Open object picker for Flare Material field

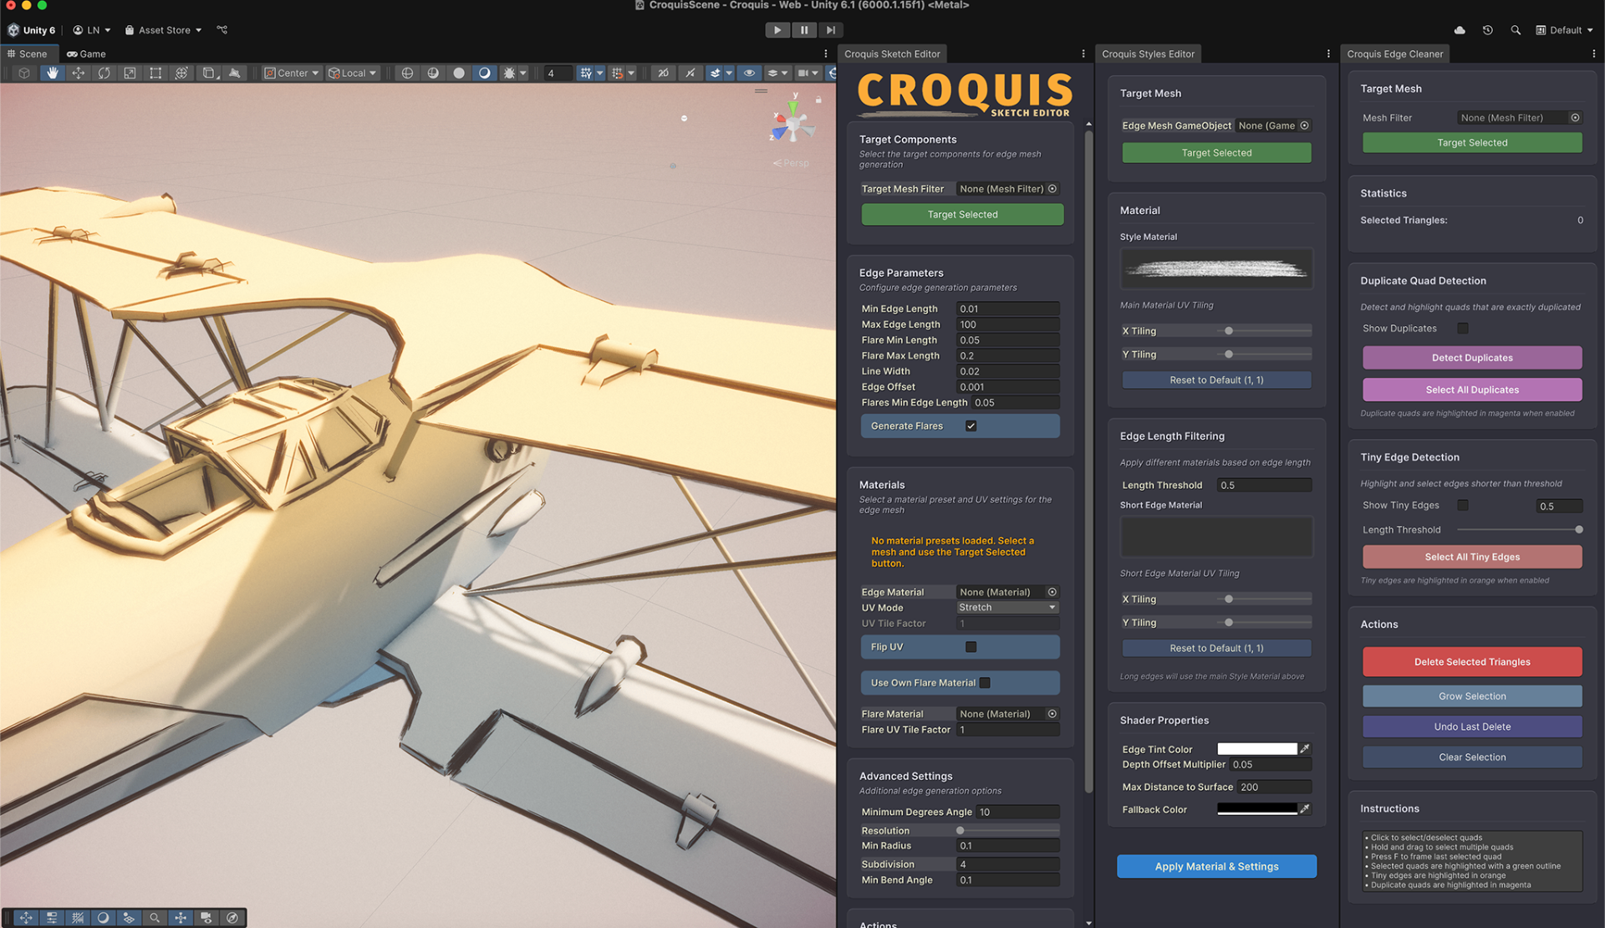click(x=1052, y=714)
